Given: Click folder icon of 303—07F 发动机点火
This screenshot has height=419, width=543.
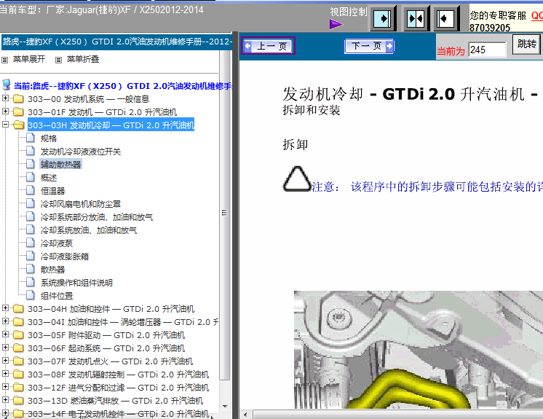Looking at the screenshot, I should coord(18,361).
